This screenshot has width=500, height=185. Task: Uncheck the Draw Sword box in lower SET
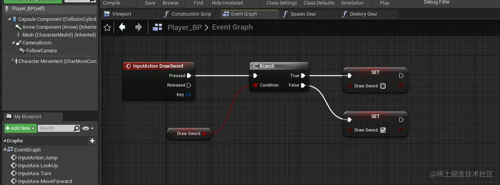coord(383,130)
